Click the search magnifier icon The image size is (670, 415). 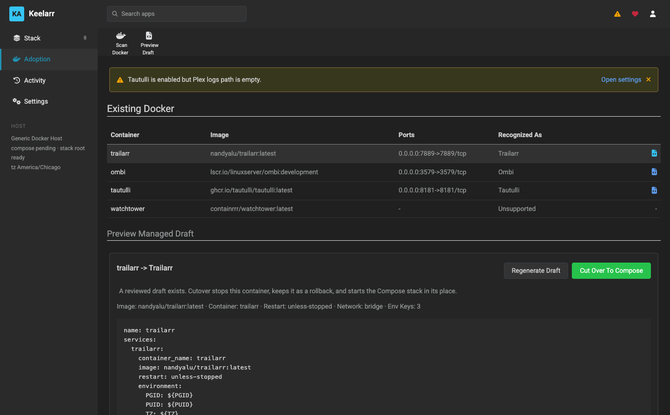click(115, 14)
